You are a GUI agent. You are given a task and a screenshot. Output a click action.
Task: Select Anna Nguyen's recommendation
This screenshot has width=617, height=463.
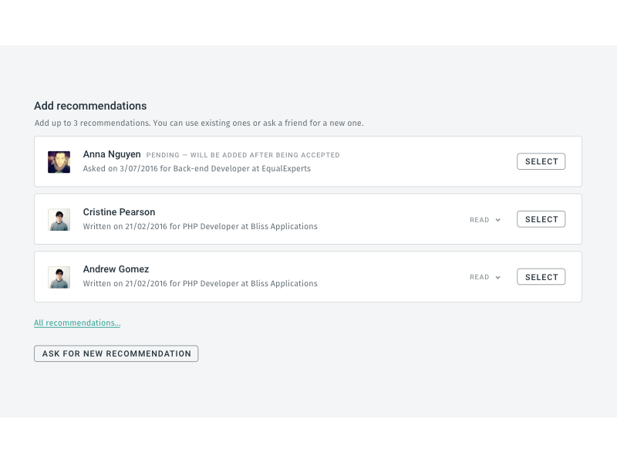point(541,161)
